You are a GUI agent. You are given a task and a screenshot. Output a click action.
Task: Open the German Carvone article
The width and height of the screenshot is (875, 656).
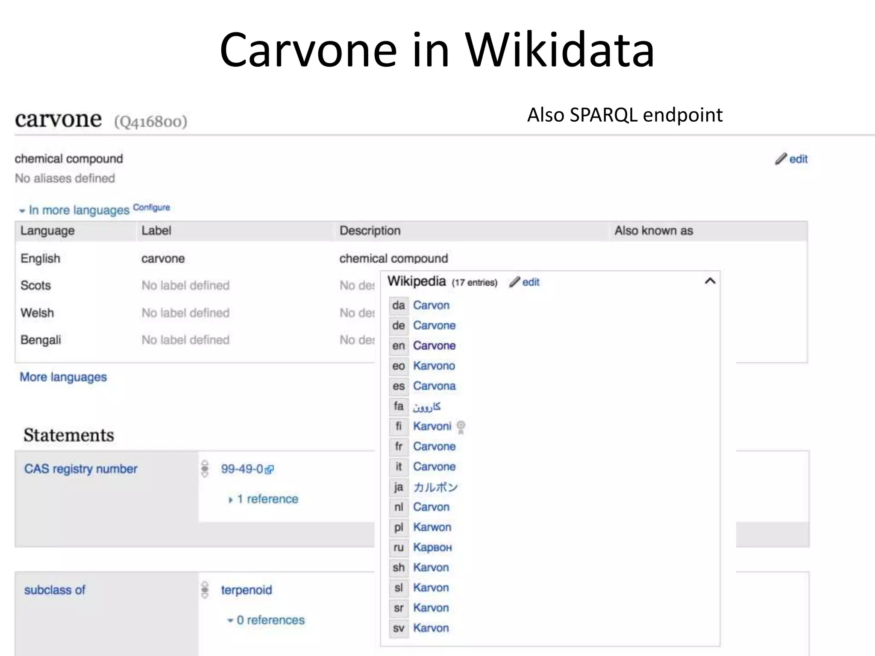[434, 325]
